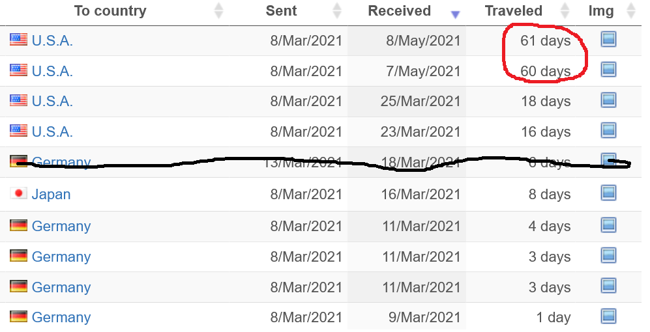Open image icon for 4 days Germany row
This screenshot has height=332, width=650.
[x=608, y=225]
